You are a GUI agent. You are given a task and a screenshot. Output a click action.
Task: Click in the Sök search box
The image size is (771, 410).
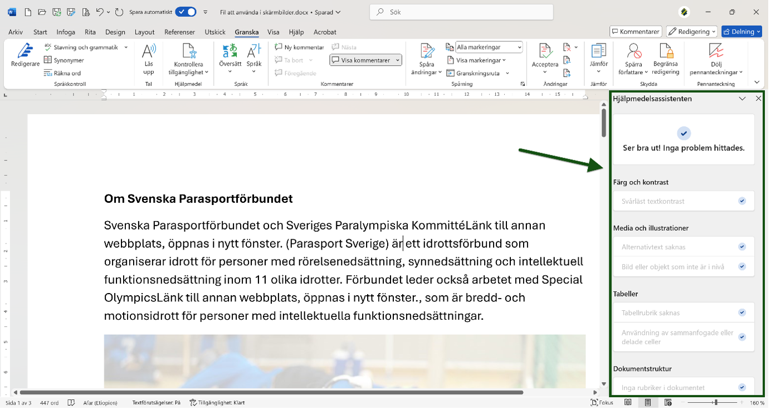pyautogui.click(x=461, y=12)
